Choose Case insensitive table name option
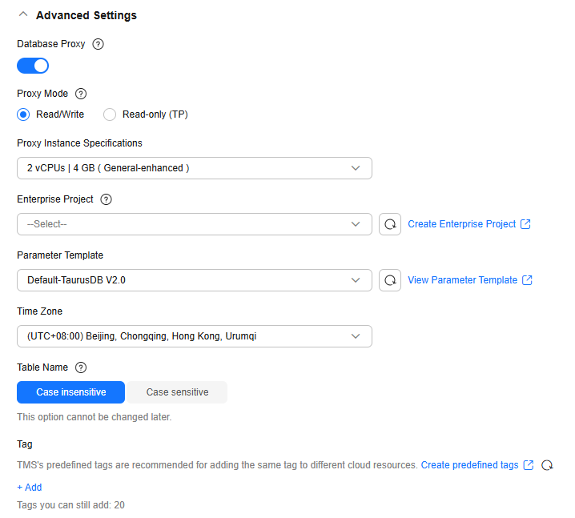The width and height of the screenshot is (575, 518). pos(71,392)
